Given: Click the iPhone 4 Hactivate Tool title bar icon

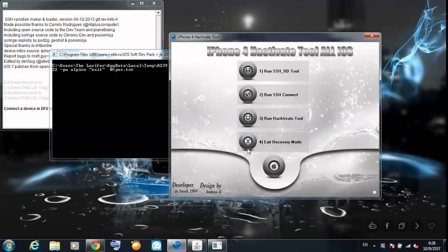Looking at the screenshot, I should [x=174, y=37].
